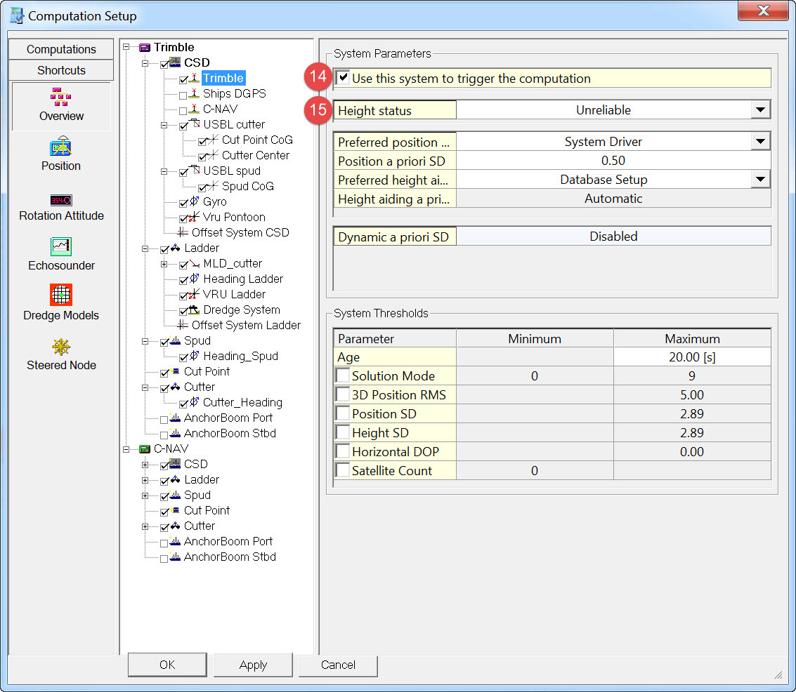Click the Overview shortcut icon
This screenshot has width=796, height=692.
pos(61,98)
